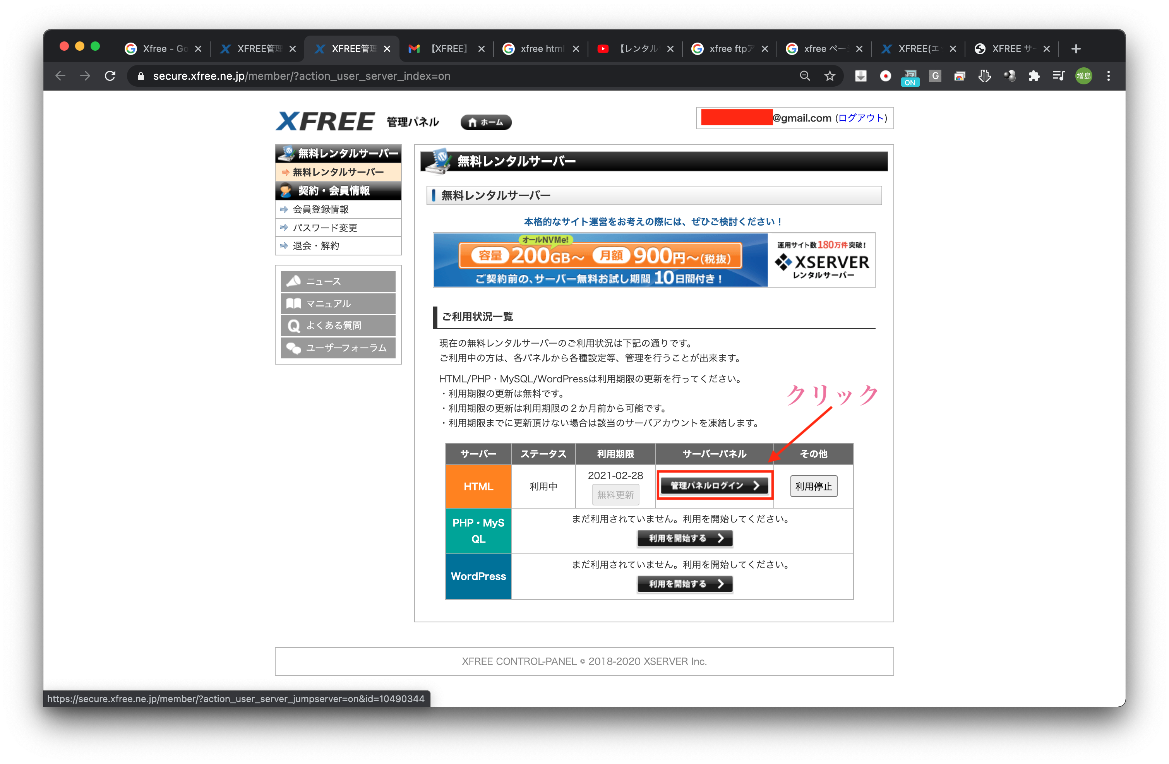Select the よくある質問 Q icon
The height and width of the screenshot is (764, 1169).
point(294,325)
